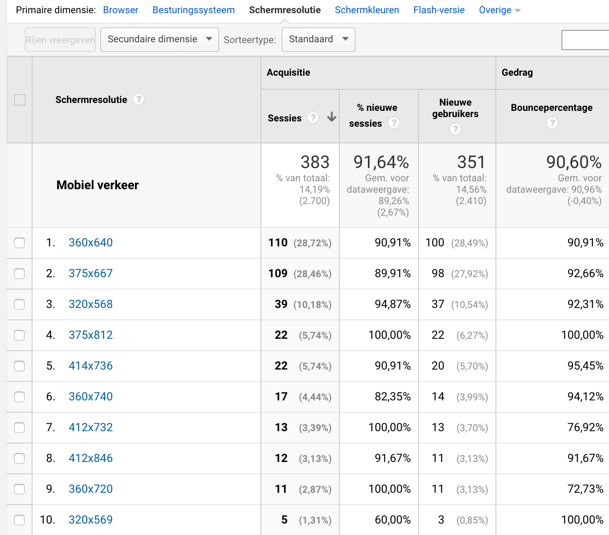Select checkbox for row 375x812

pyautogui.click(x=19, y=335)
